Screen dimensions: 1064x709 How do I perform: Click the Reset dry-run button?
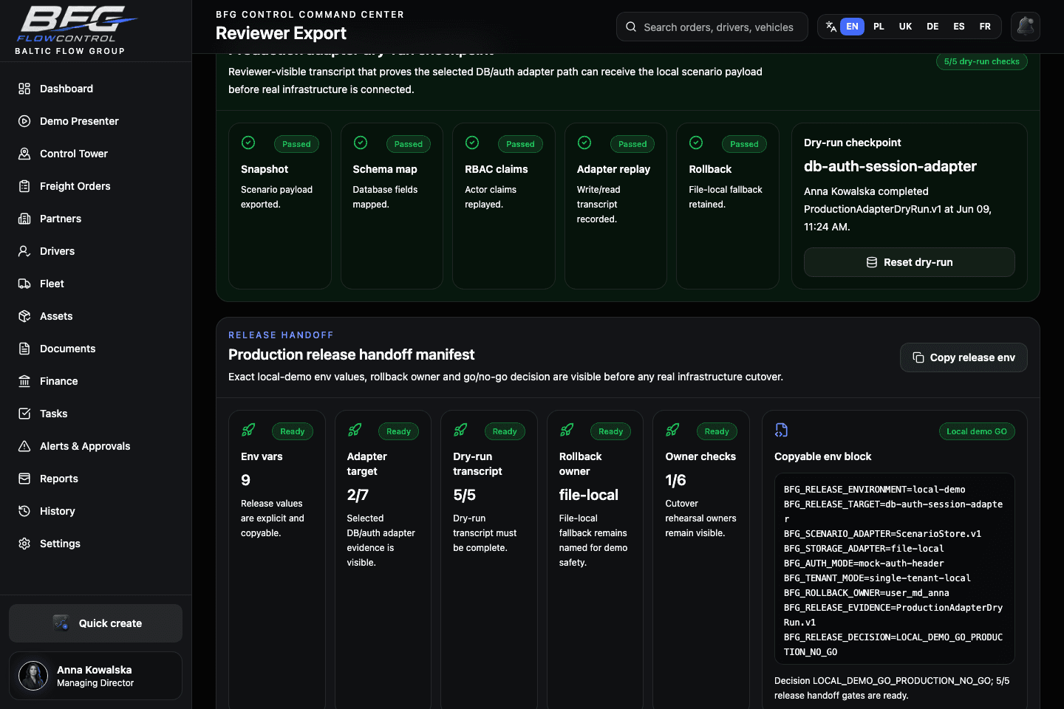click(909, 262)
